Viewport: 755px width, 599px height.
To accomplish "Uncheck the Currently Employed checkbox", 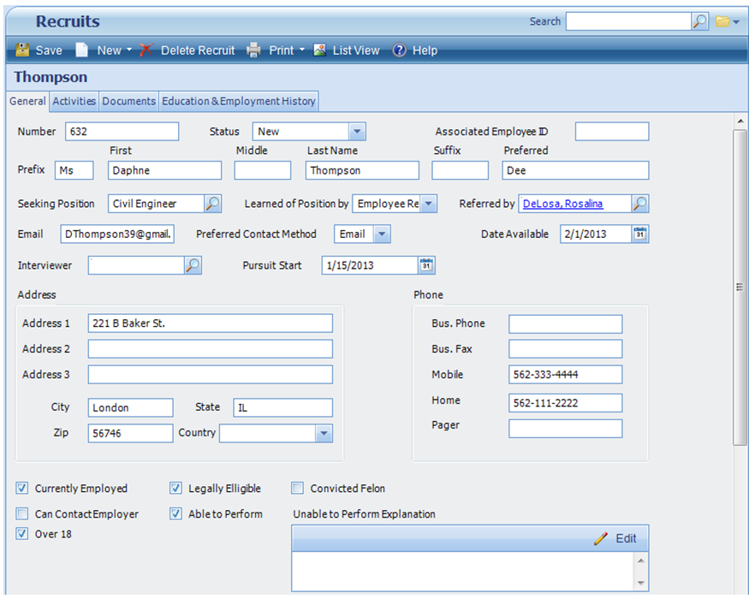I will (x=21, y=488).
